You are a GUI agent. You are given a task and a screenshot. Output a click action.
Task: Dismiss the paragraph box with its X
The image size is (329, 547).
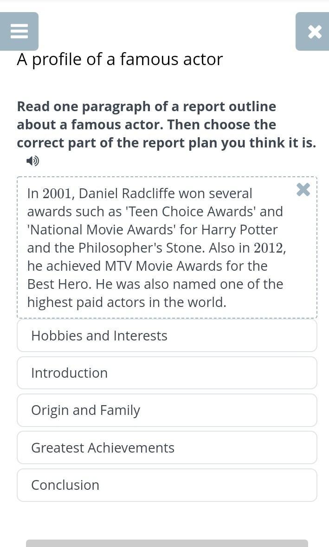(x=303, y=190)
